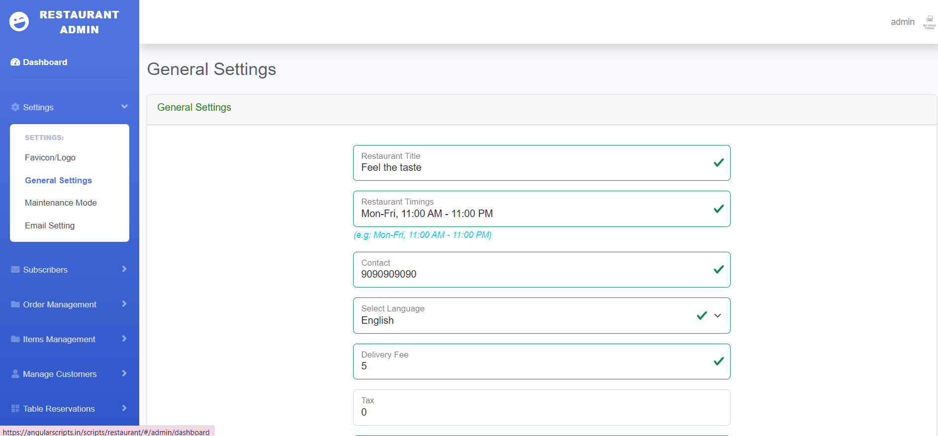
Task: Click the Subscribers envelope icon
Action: [15, 270]
